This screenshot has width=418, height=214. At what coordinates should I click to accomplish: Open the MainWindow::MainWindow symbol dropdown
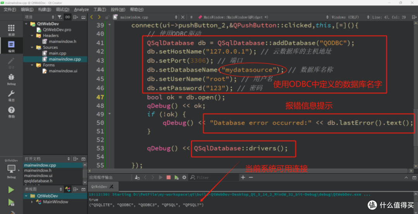[262, 17]
